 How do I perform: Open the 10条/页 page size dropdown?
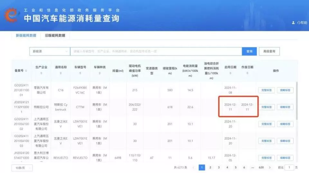click(x=22, y=168)
